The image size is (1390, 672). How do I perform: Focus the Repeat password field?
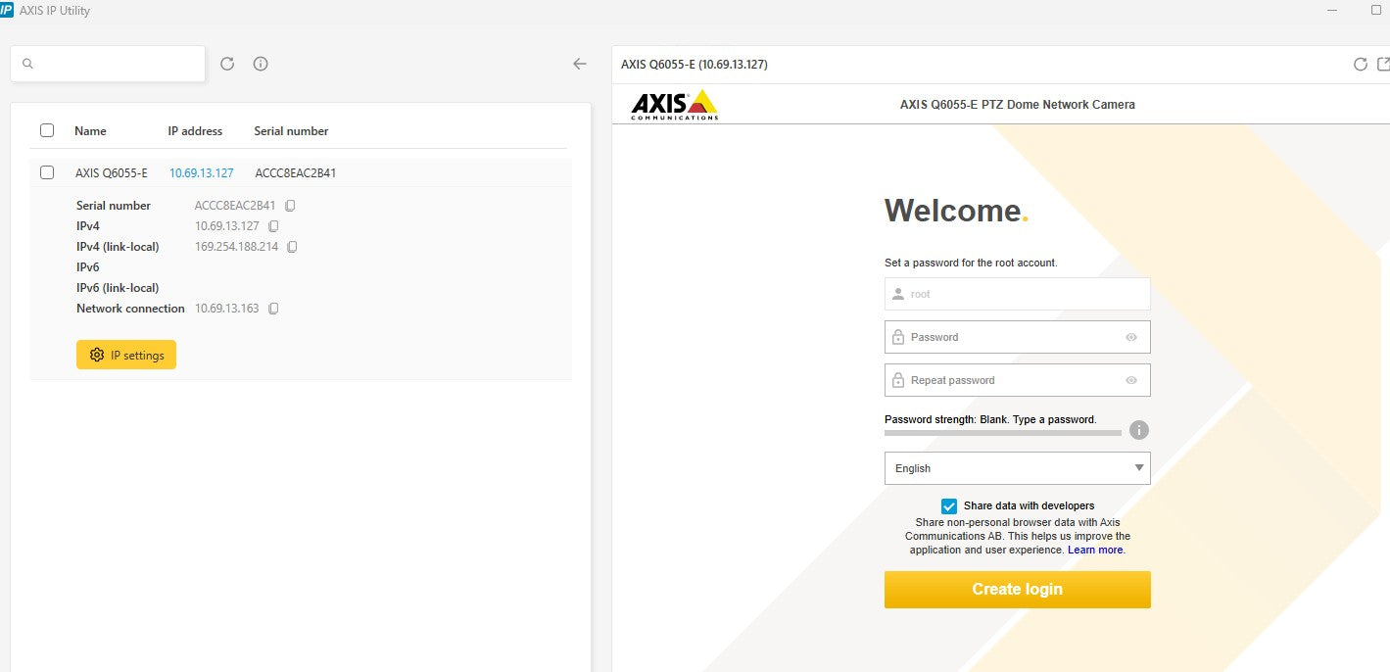1017,380
